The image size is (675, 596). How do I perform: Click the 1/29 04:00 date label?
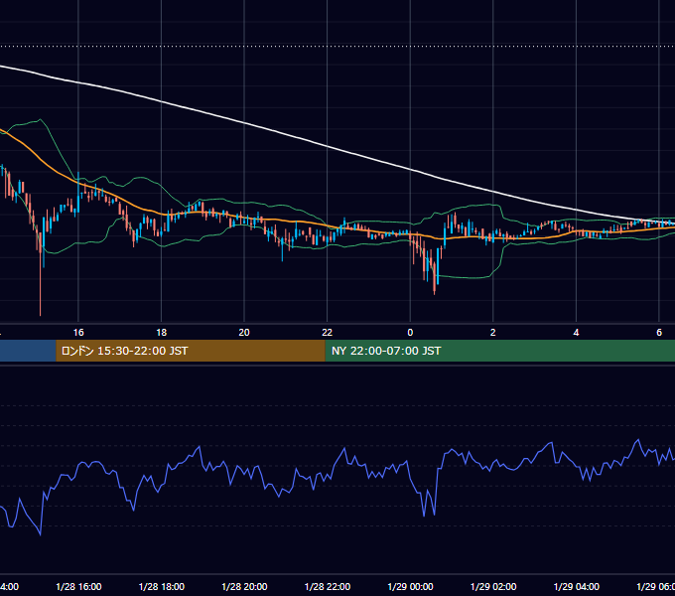point(577,586)
